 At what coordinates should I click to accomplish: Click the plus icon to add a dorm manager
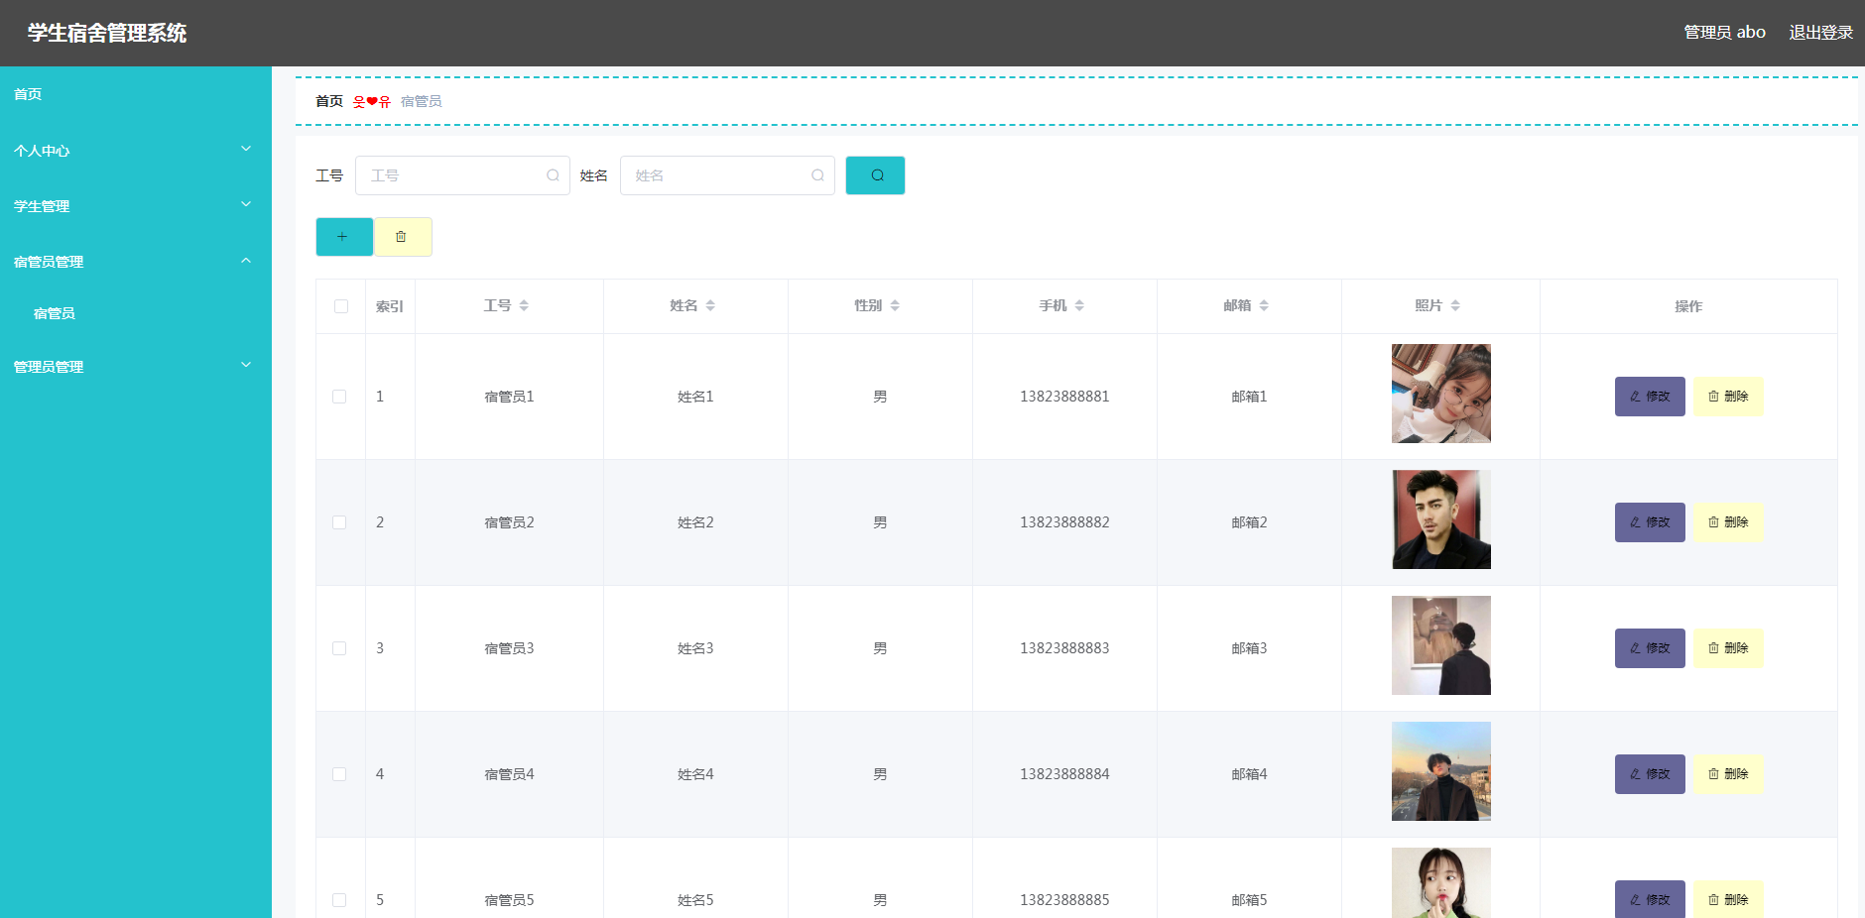(x=343, y=236)
